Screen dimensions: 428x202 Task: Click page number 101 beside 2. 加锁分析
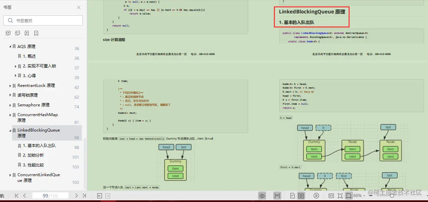[76, 157]
